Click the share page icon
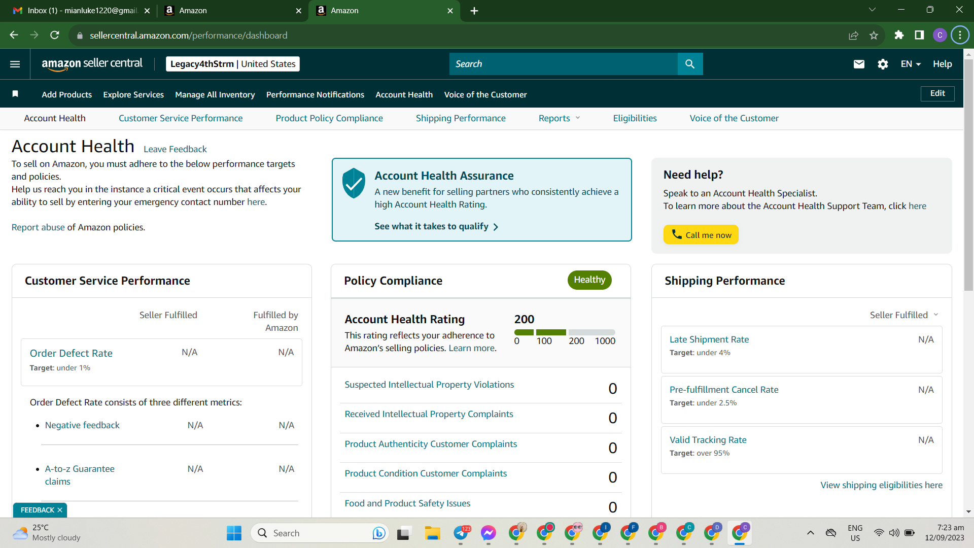Image resolution: width=974 pixels, height=548 pixels. (x=853, y=35)
